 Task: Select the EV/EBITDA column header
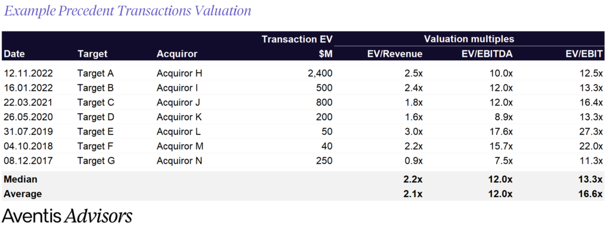(487, 54)
